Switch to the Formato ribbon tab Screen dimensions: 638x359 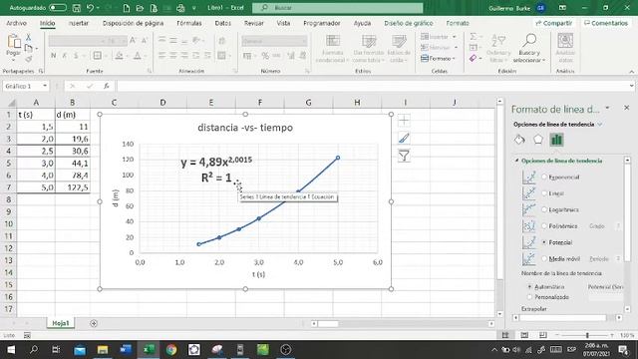458,23
